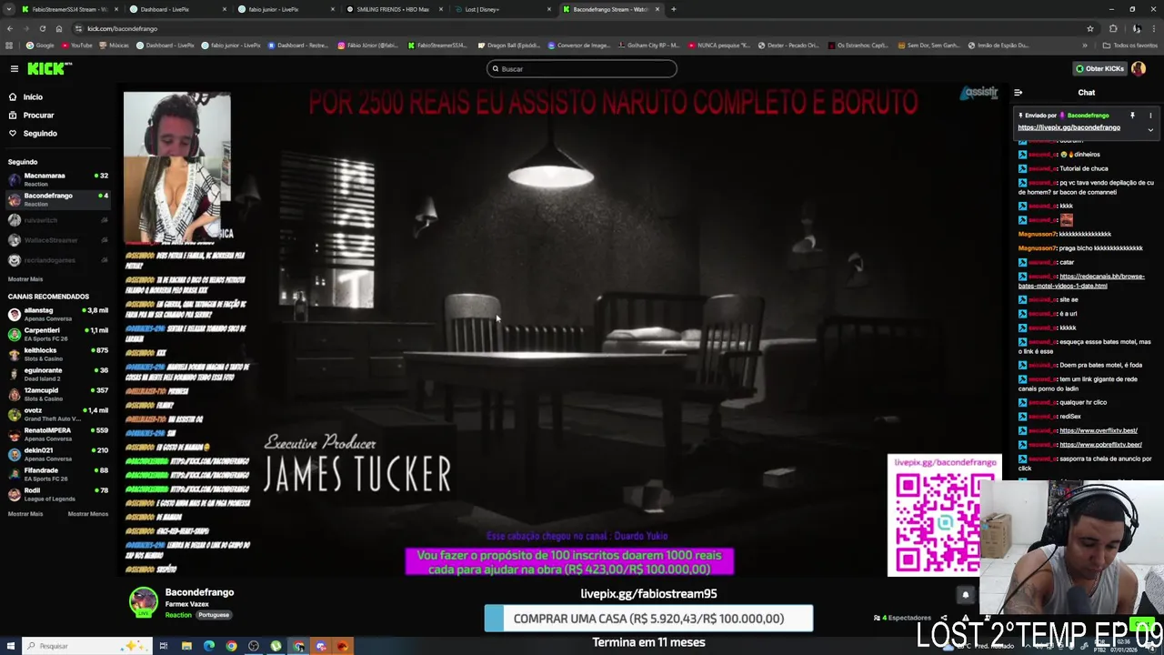
Task: Click the address bar URL
Action: click(x=122, y=28)
